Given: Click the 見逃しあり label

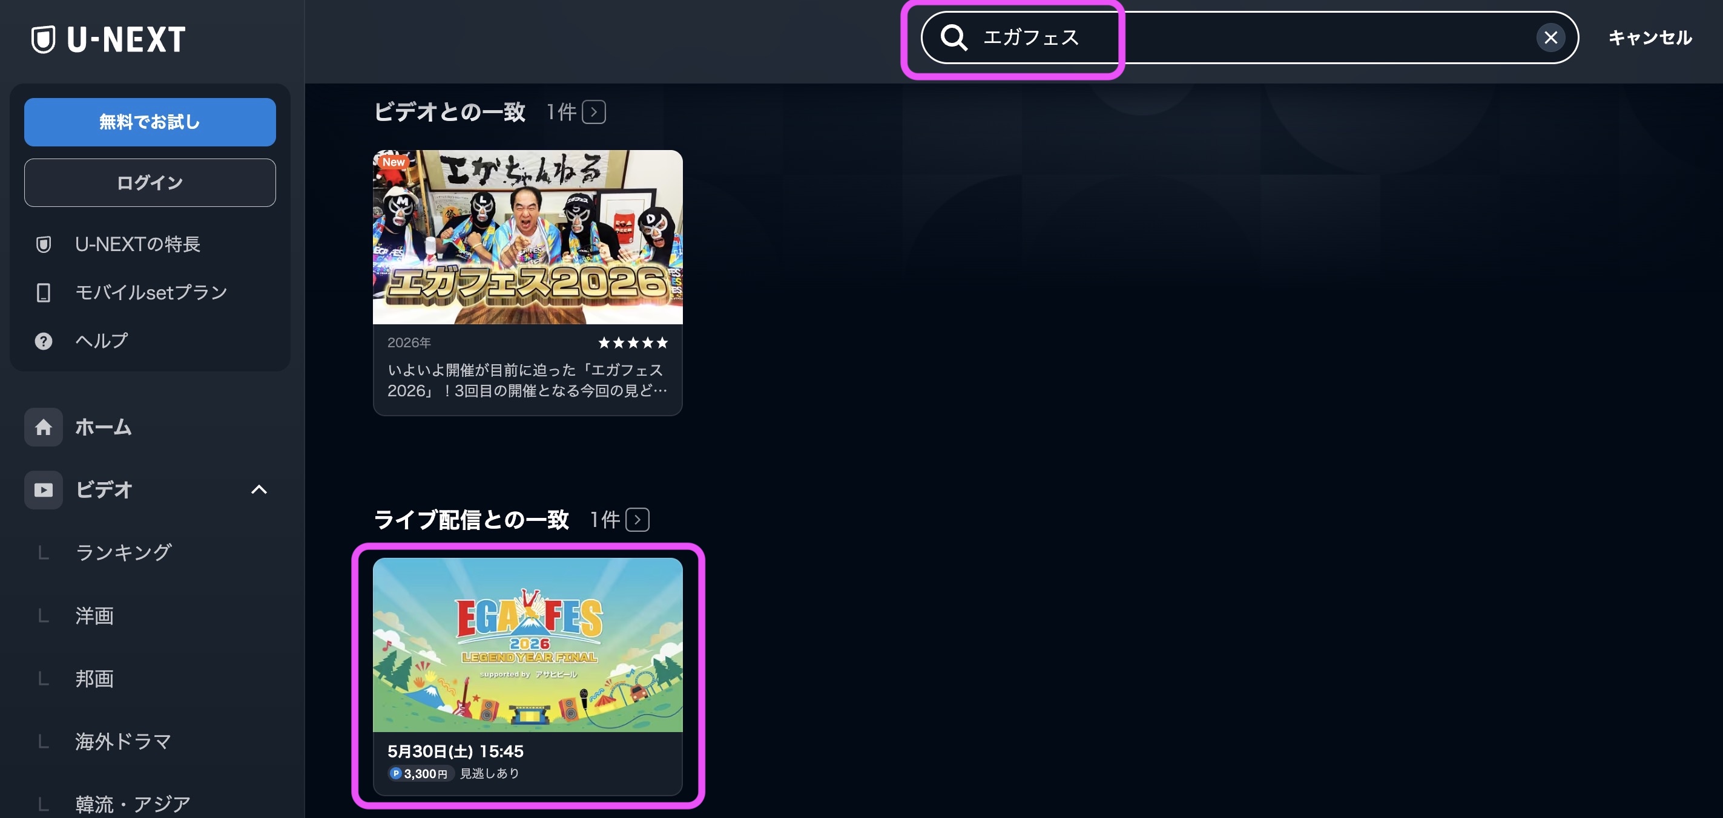Looking at the screenshot, I should [490, 773].
